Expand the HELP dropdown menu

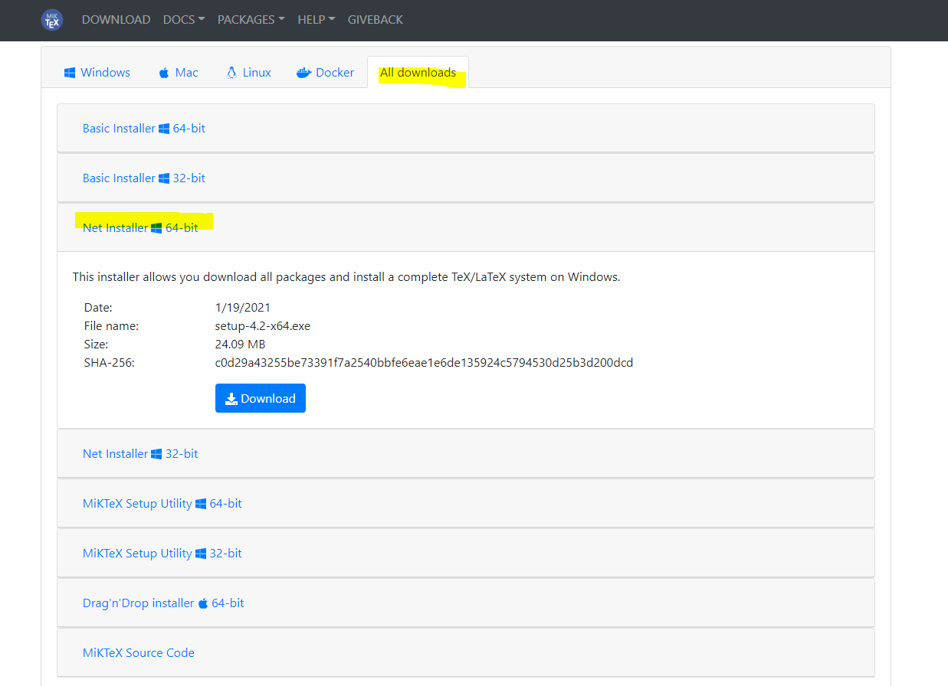click(317, 20)
